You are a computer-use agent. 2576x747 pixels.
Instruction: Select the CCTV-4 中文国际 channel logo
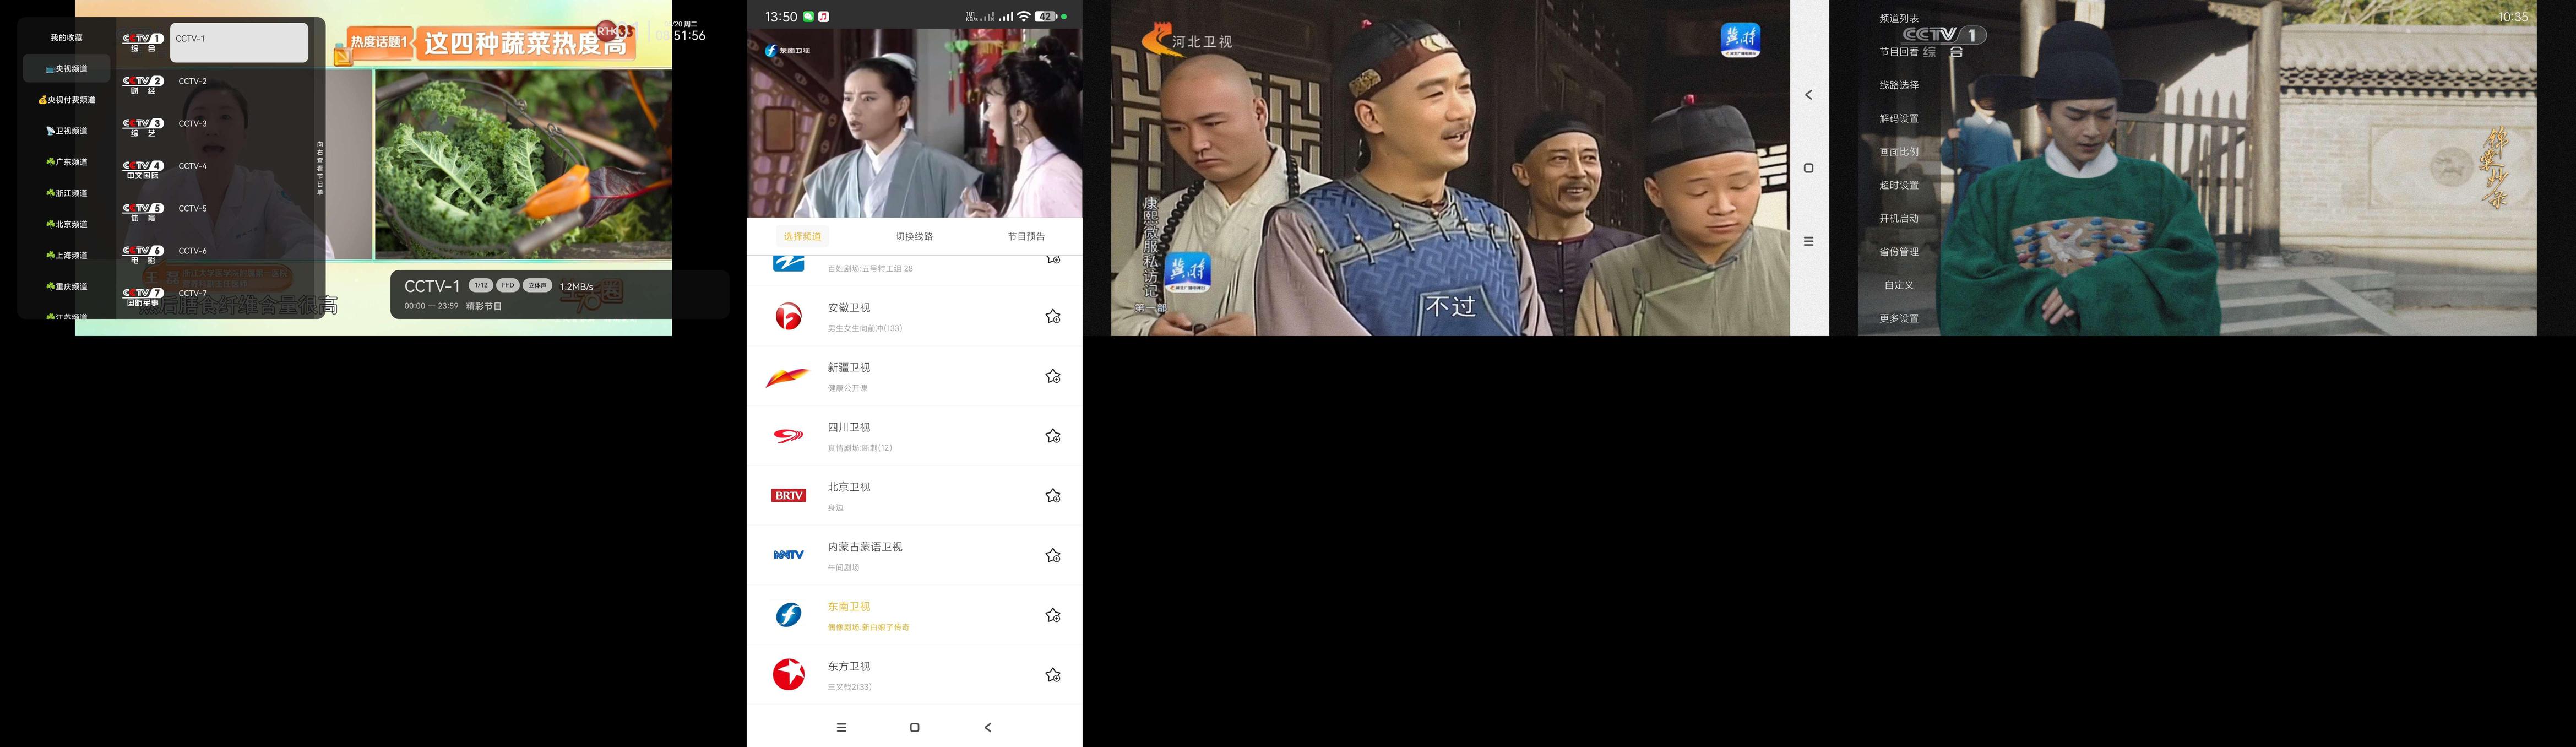point(142,170)
